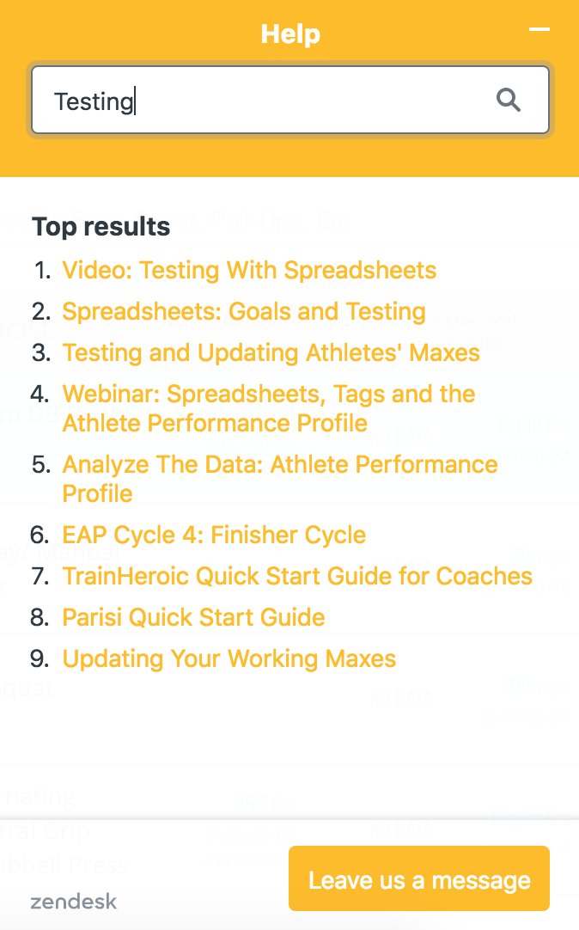Minimize the Help widget with the dash icon
This screenshot has width=579, height=930.
click(x=539, y=29)
